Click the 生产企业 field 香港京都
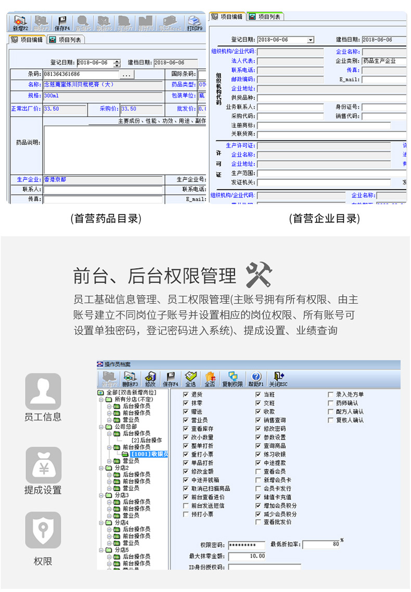411x592 pixels. (x=103, y=180)
